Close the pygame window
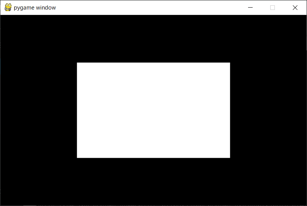Image resolution: width=307 pixels, height=206 pixels. 295,8
